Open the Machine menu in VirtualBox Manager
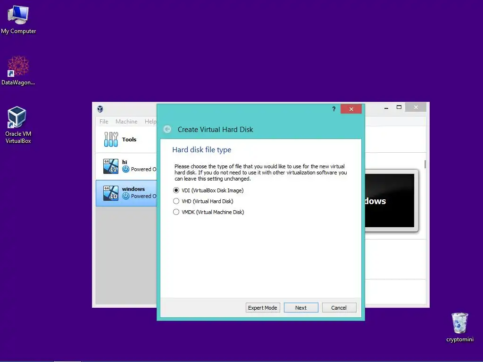This screenshot has height=362, width=483. (x=126, y=122)
